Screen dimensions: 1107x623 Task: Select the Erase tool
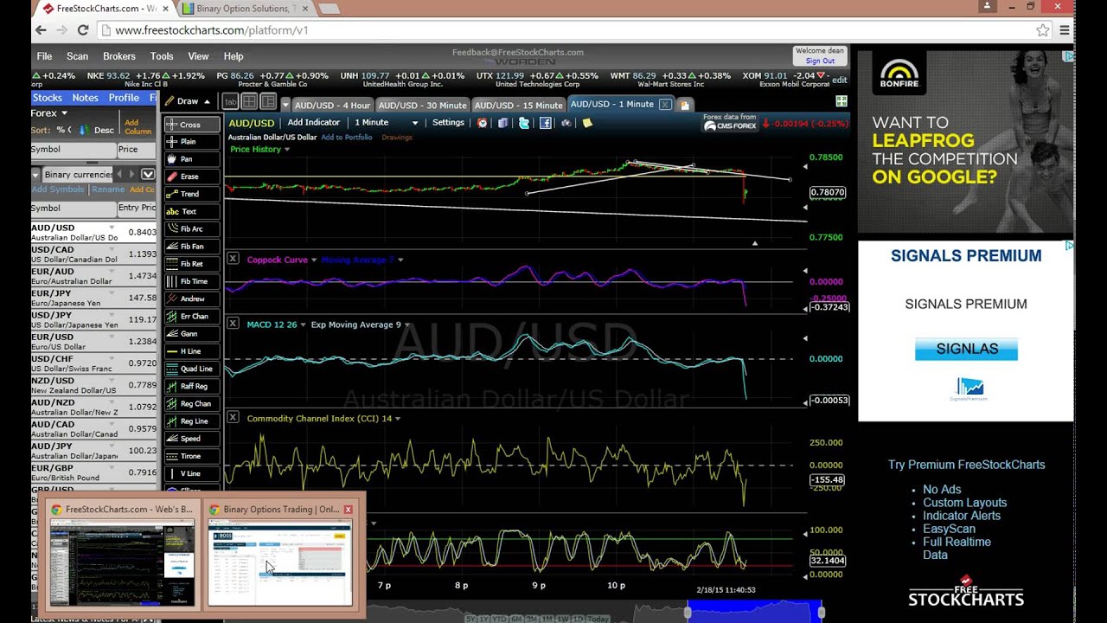191,177
